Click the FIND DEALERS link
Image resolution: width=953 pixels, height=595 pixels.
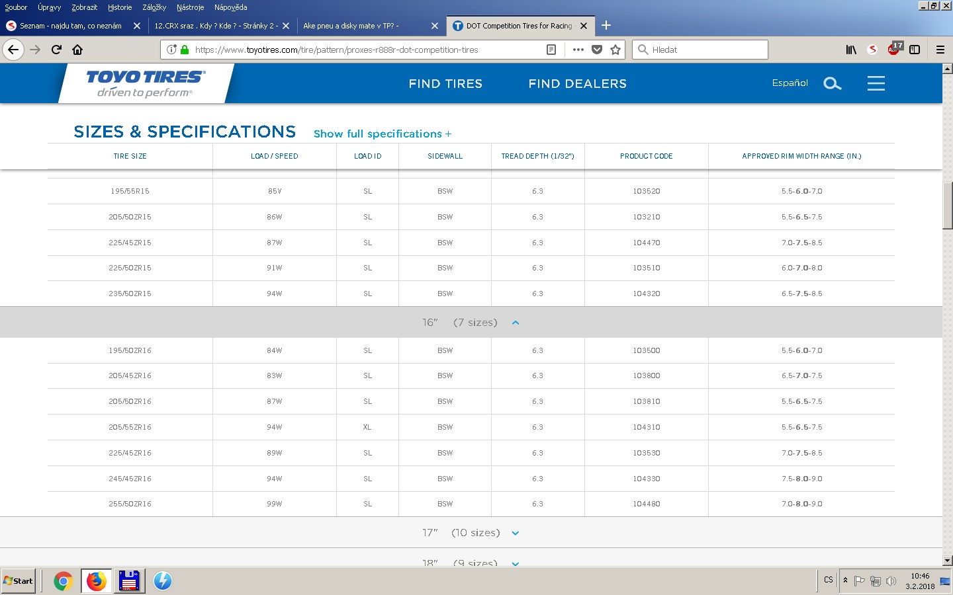pyautogui.click(x=577, y=84)
